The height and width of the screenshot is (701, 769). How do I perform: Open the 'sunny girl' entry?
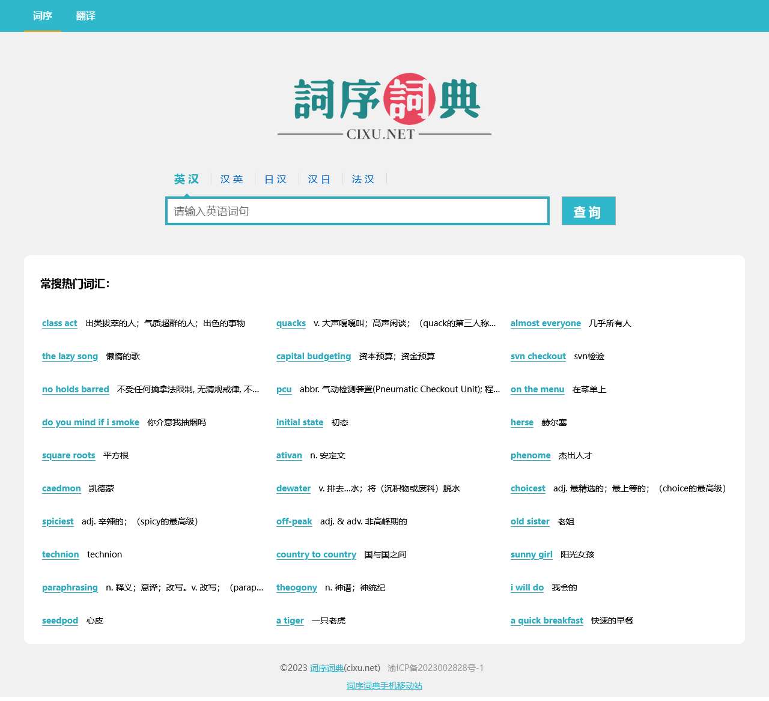coord(532,554)
